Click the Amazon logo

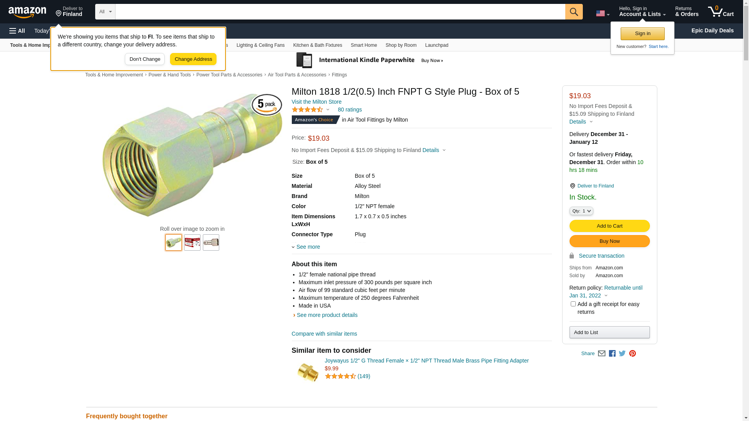(x=27, y=12)
